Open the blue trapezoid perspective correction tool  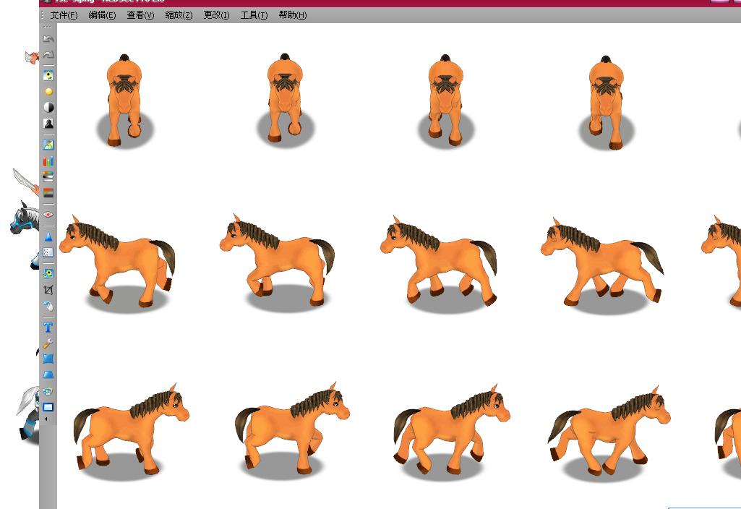coord(48,375)
